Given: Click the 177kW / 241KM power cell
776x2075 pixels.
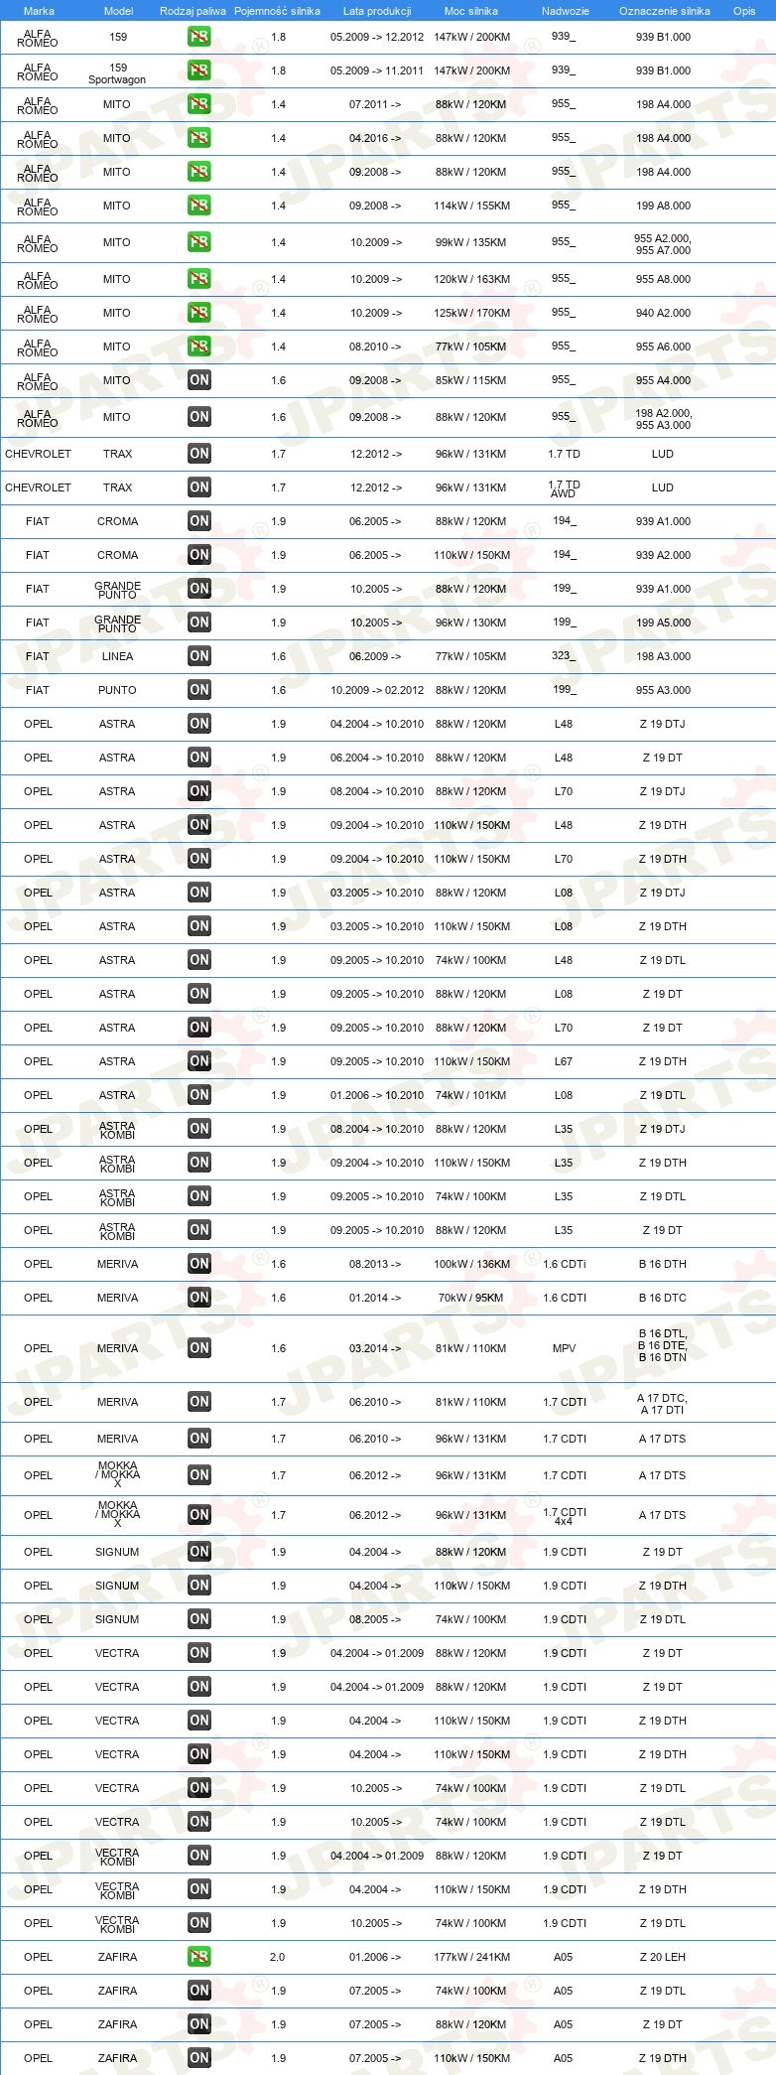Looking at the screenshot, I should (x=471, y=1957).
